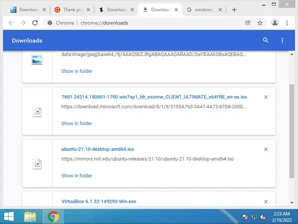This screenshot has width=298, height=224.
Task: Open the Windows Start menu
Action: tap(9, 217)
